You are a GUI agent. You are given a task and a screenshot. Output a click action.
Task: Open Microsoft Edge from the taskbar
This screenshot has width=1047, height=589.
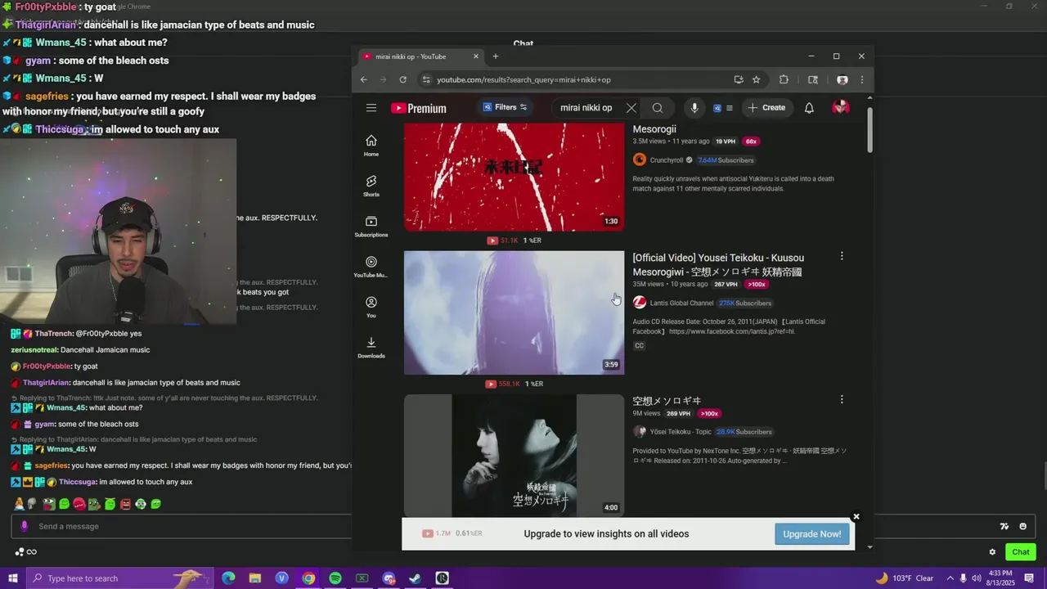coord(228,578)
